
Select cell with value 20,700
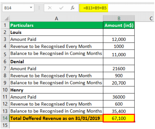point(119,83)
